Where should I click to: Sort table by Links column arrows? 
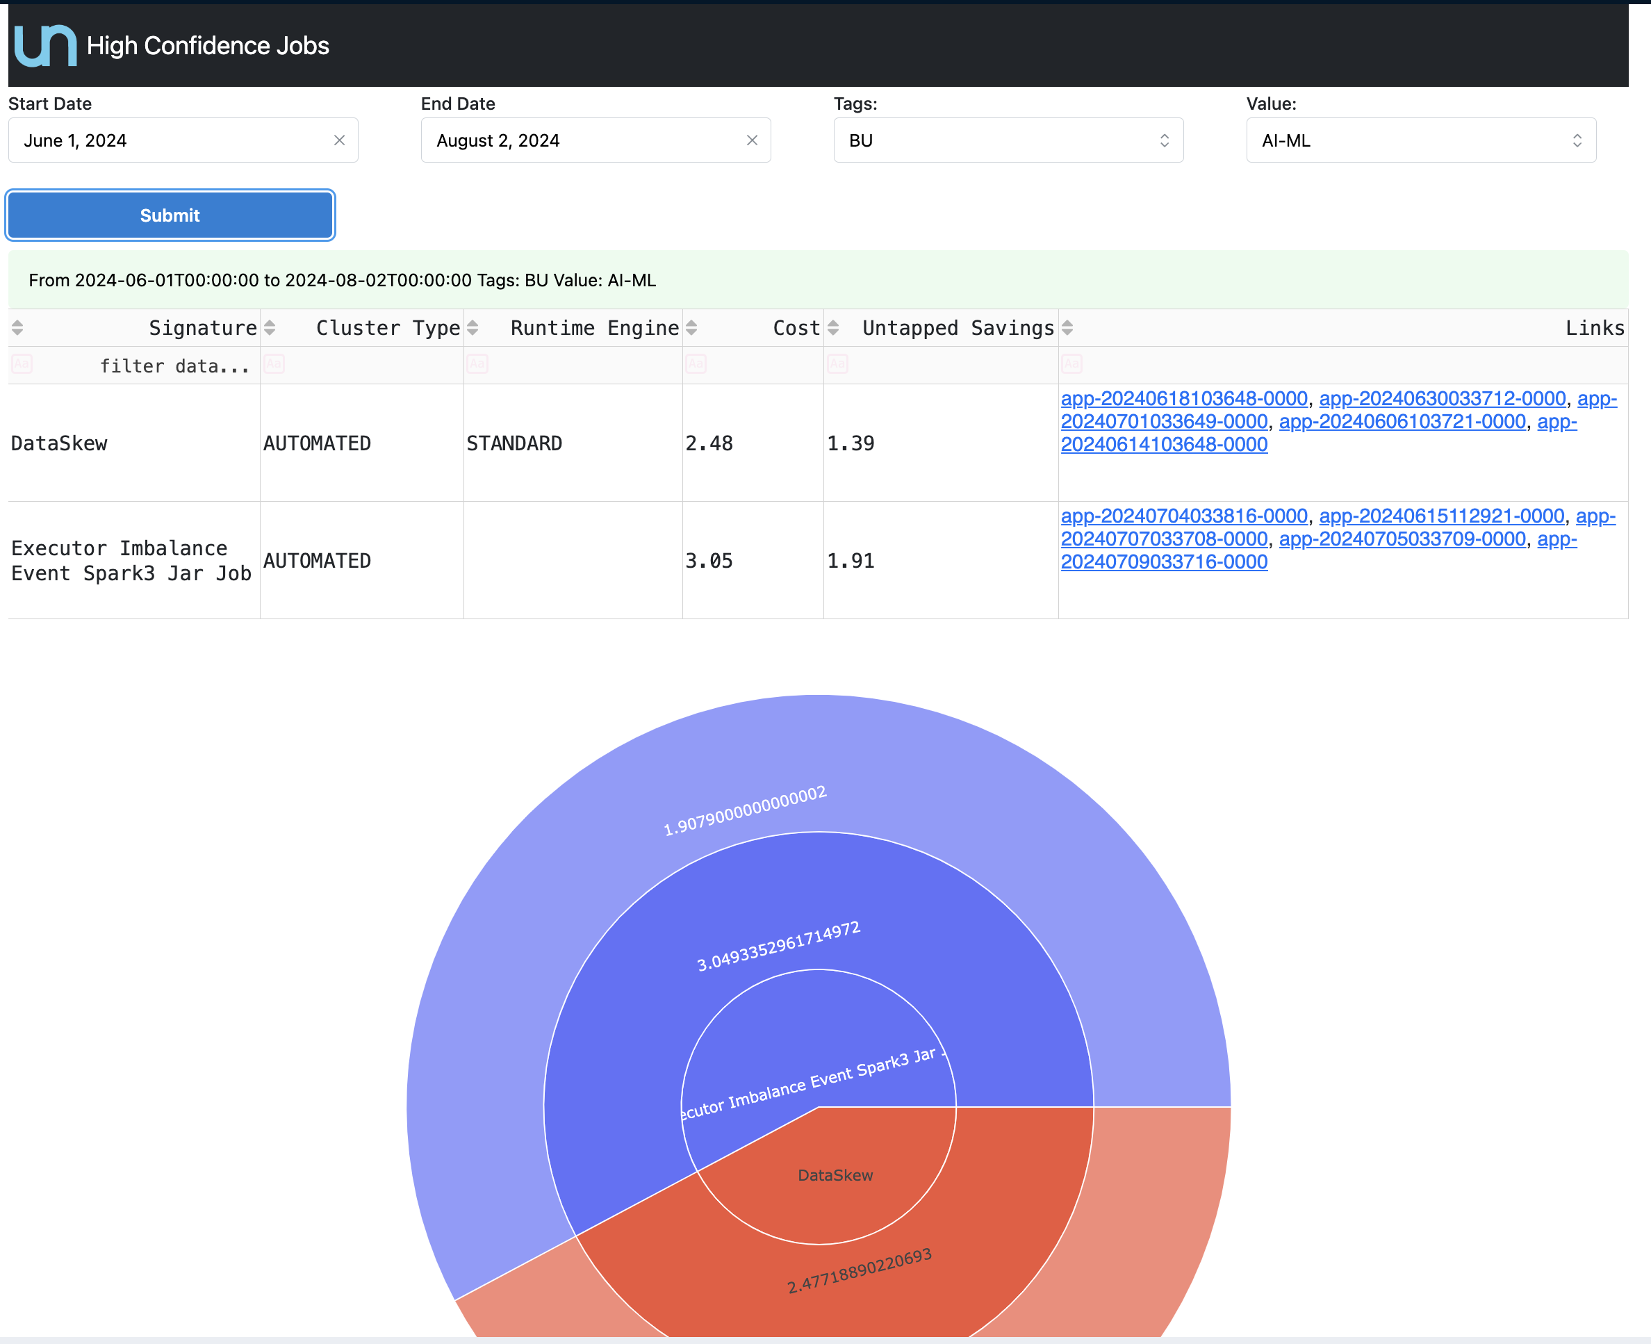[1067, 328]
